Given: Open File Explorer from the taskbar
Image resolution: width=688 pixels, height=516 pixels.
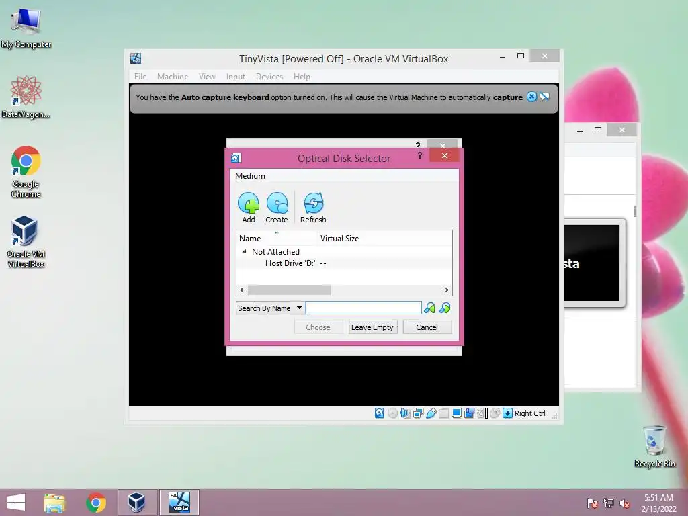Looking at the screenshot, I should pos(54,503).
